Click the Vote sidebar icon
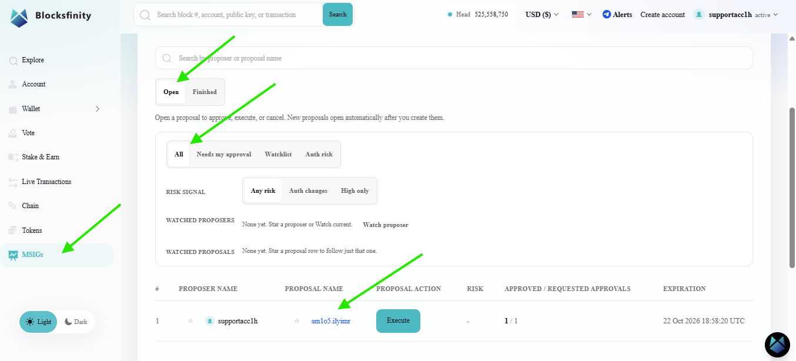Image resolution: width=796 pixels, height=361 pixels. [13, 133]
